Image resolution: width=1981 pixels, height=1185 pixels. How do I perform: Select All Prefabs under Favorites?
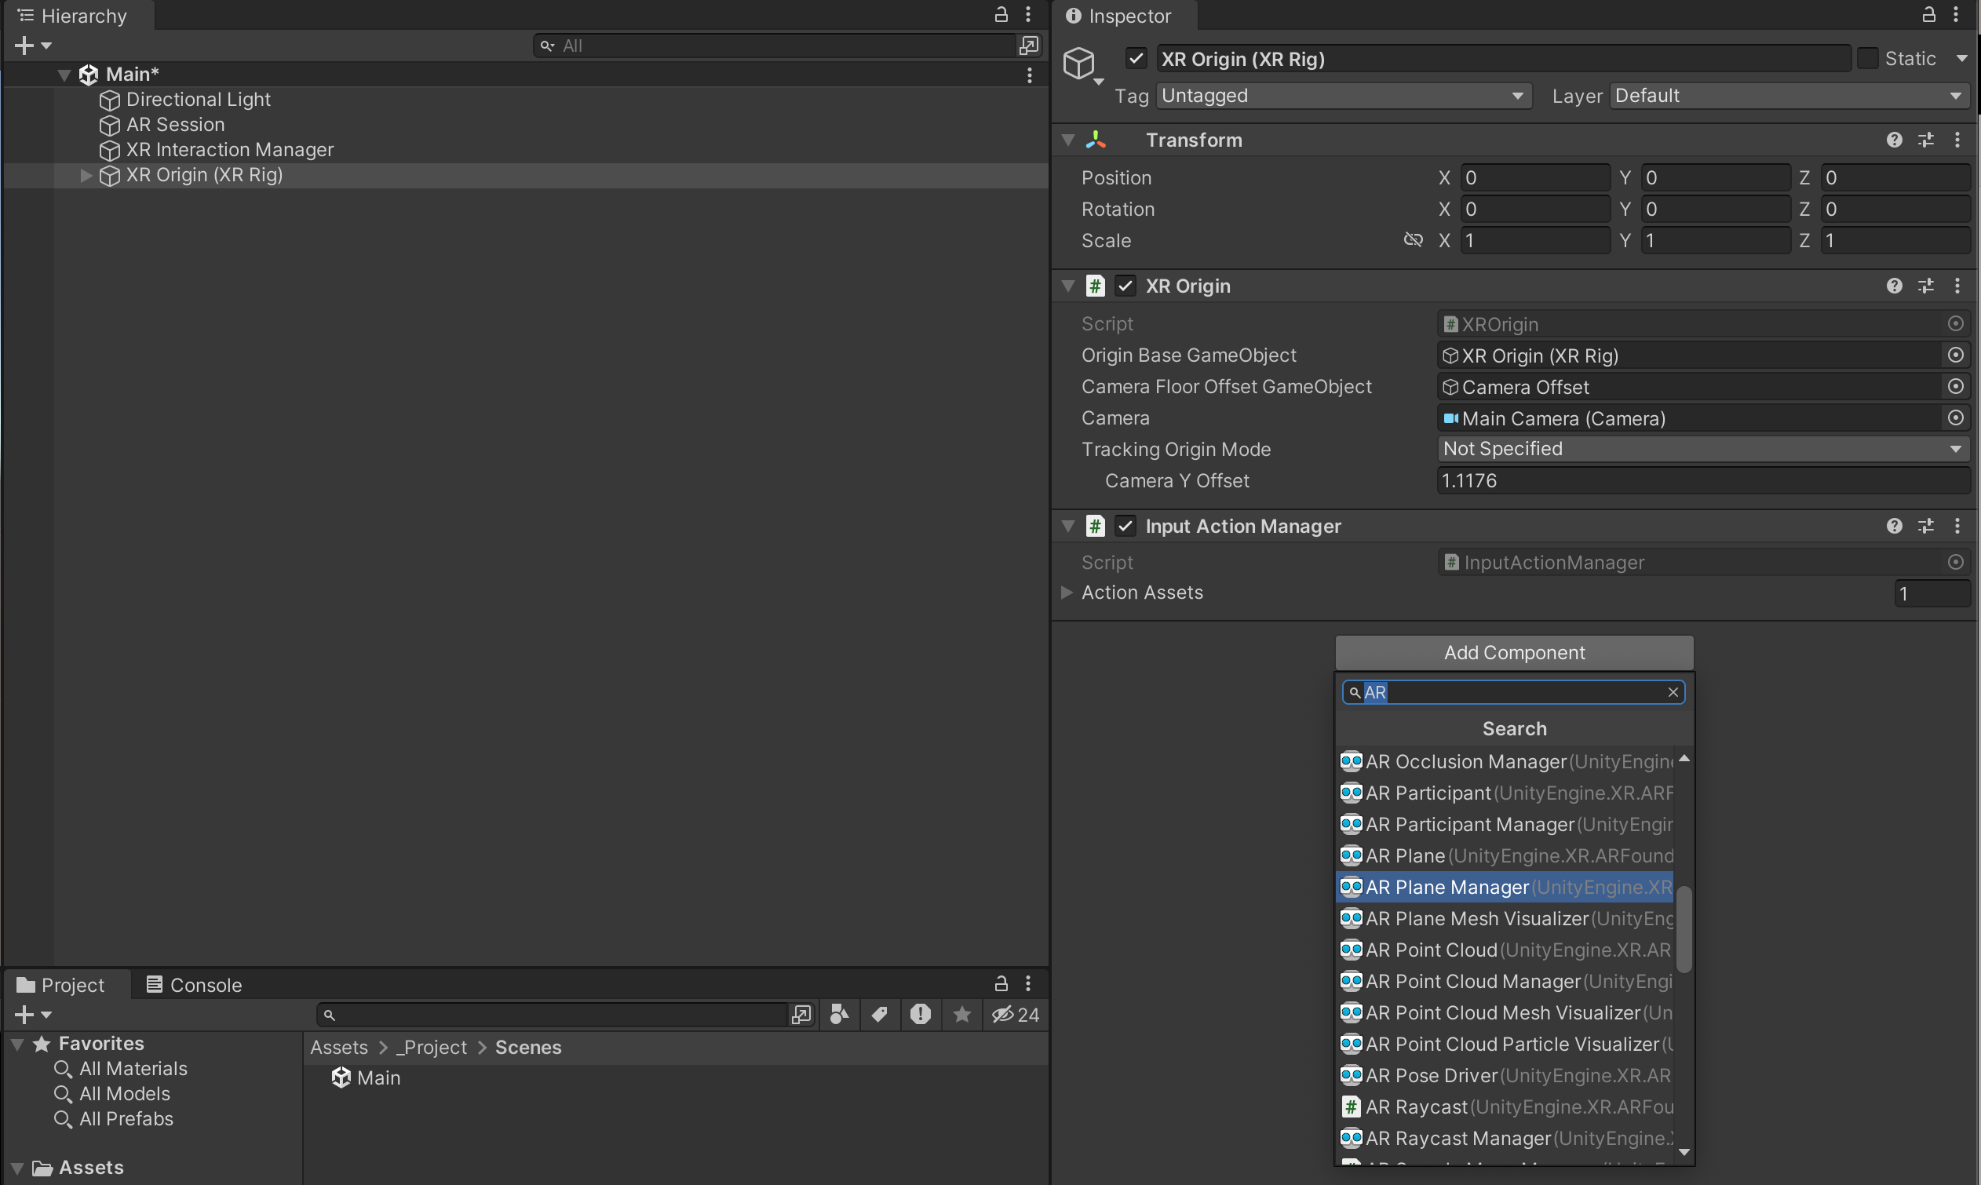(126, 1120)
